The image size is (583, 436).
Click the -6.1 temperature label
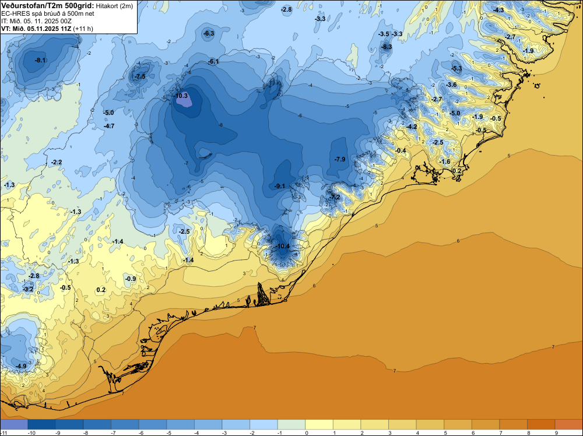pos(213,61)
